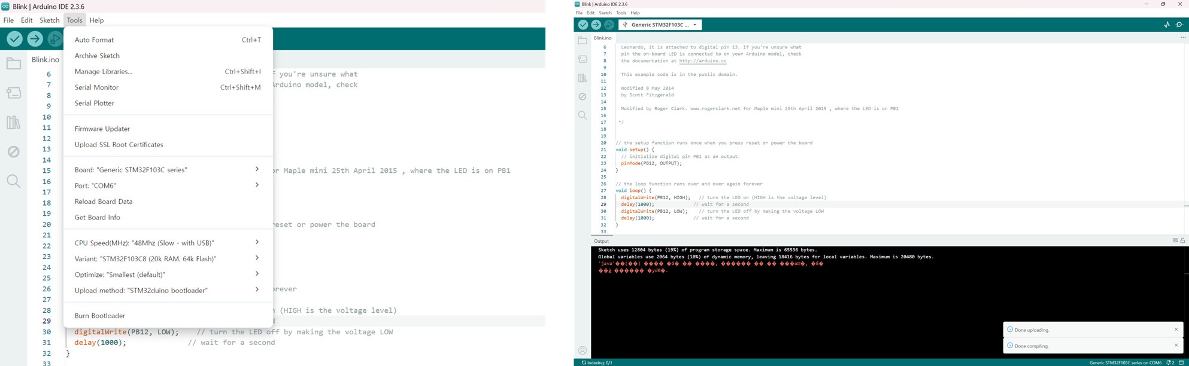The height and width of the screenshot is (366, 1189).
Task: Select Upload SSL Root Certificates entry
Action: point(168,145)
